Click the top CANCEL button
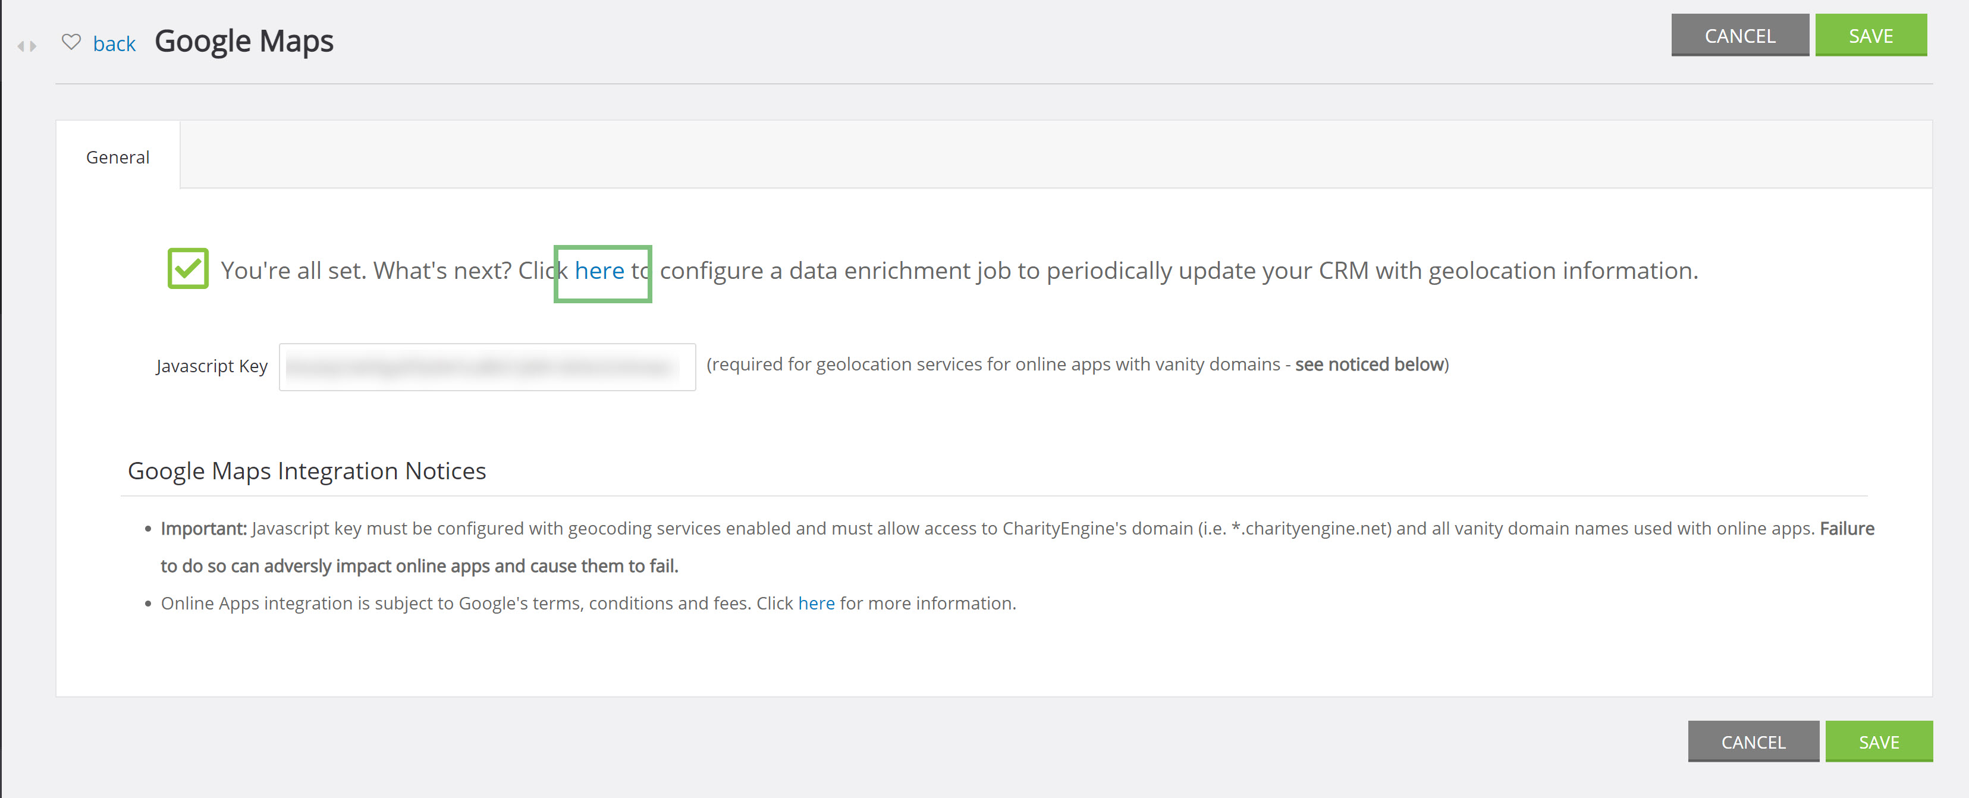 coord(1739,35)
